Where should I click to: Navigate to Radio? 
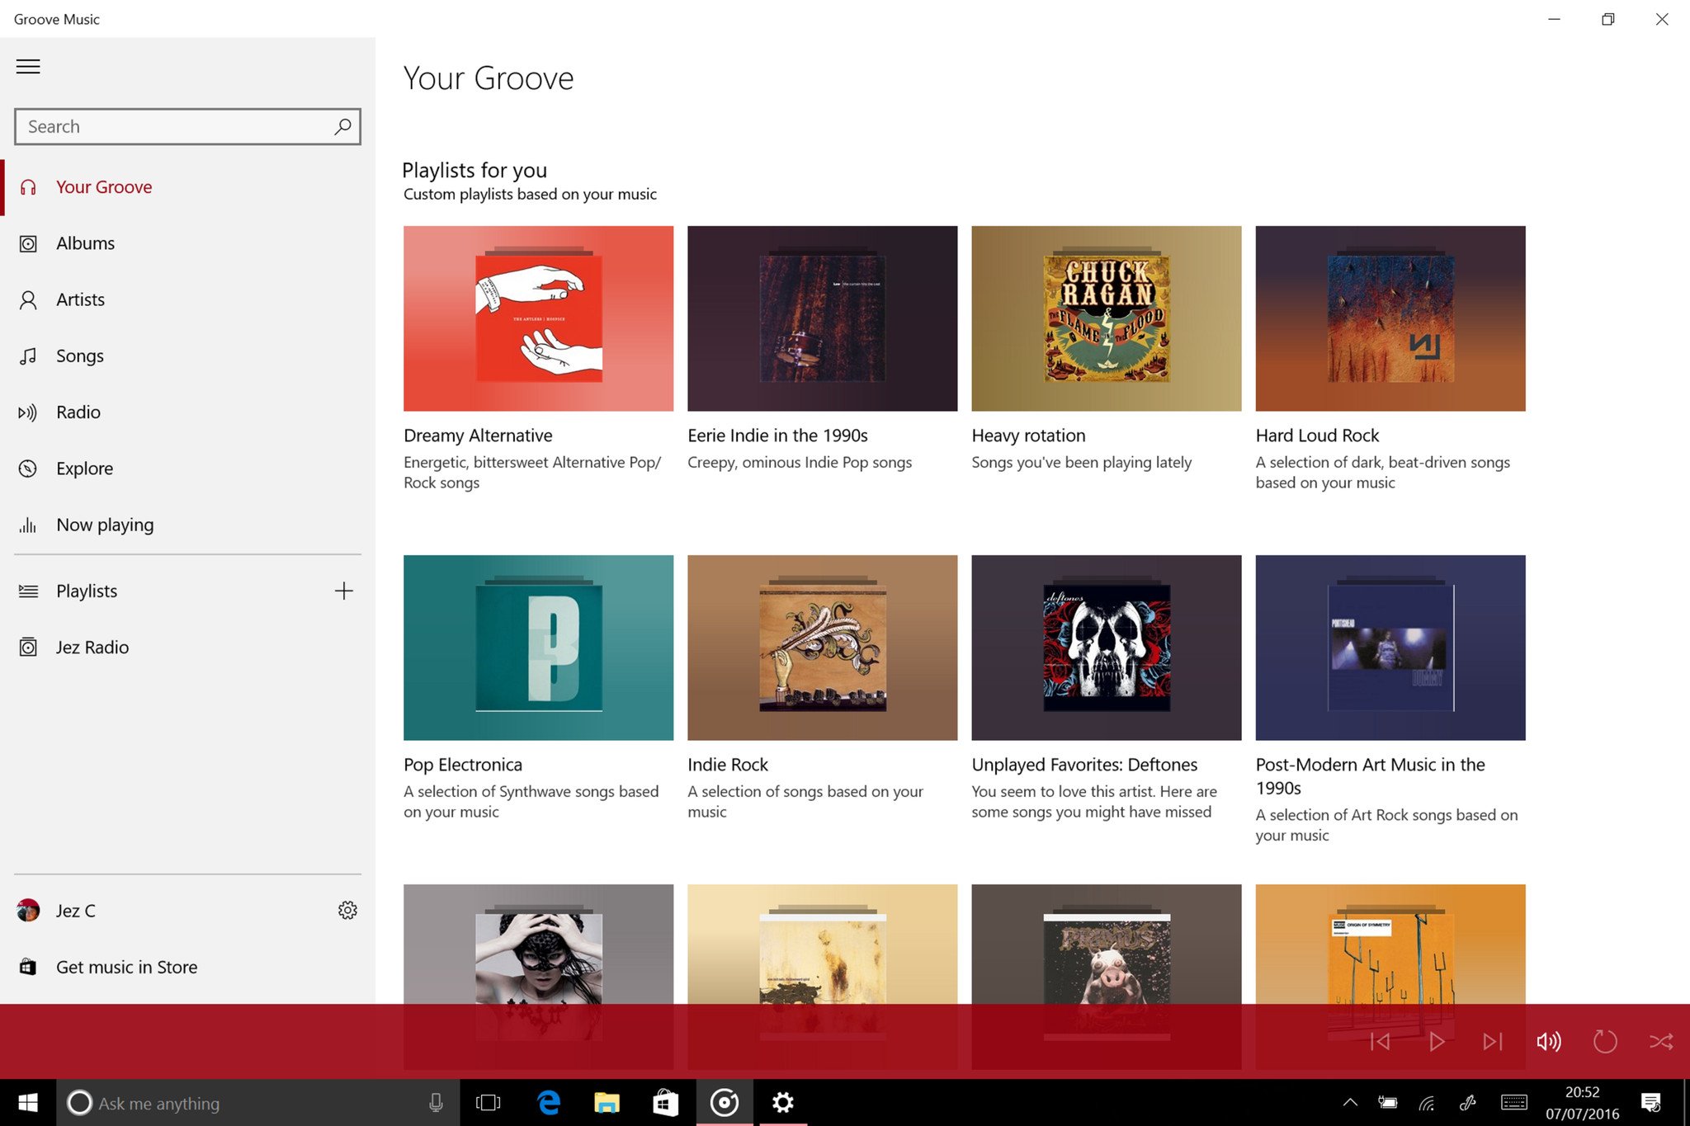78,412
